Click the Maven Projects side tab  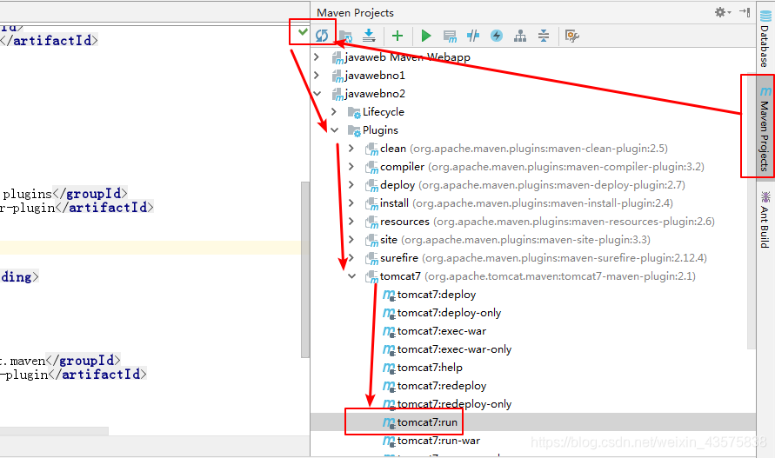tap(765, 129)
